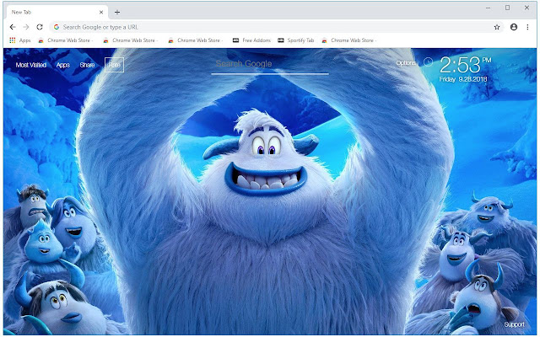Image resolution: width=540 pixels, height=337 pixels.
Task: Close the New Tab tab
Action: pyautogui.click(x=101, y=12)
